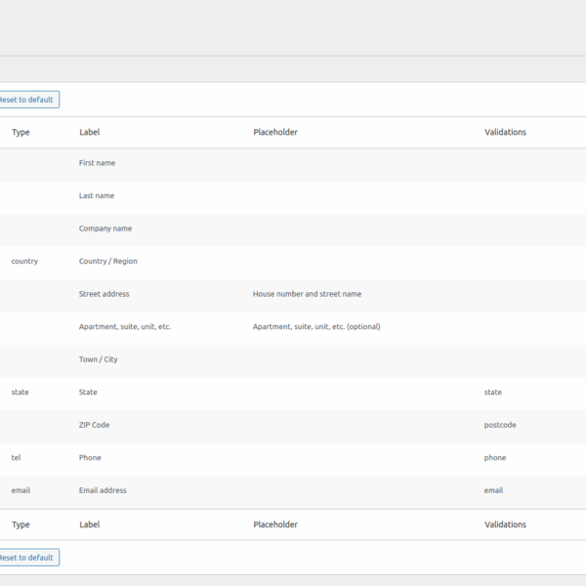The width and height of the screenshot is (586, 586).
Task: Click the postcode validation cell
Action: pos(500,425)
